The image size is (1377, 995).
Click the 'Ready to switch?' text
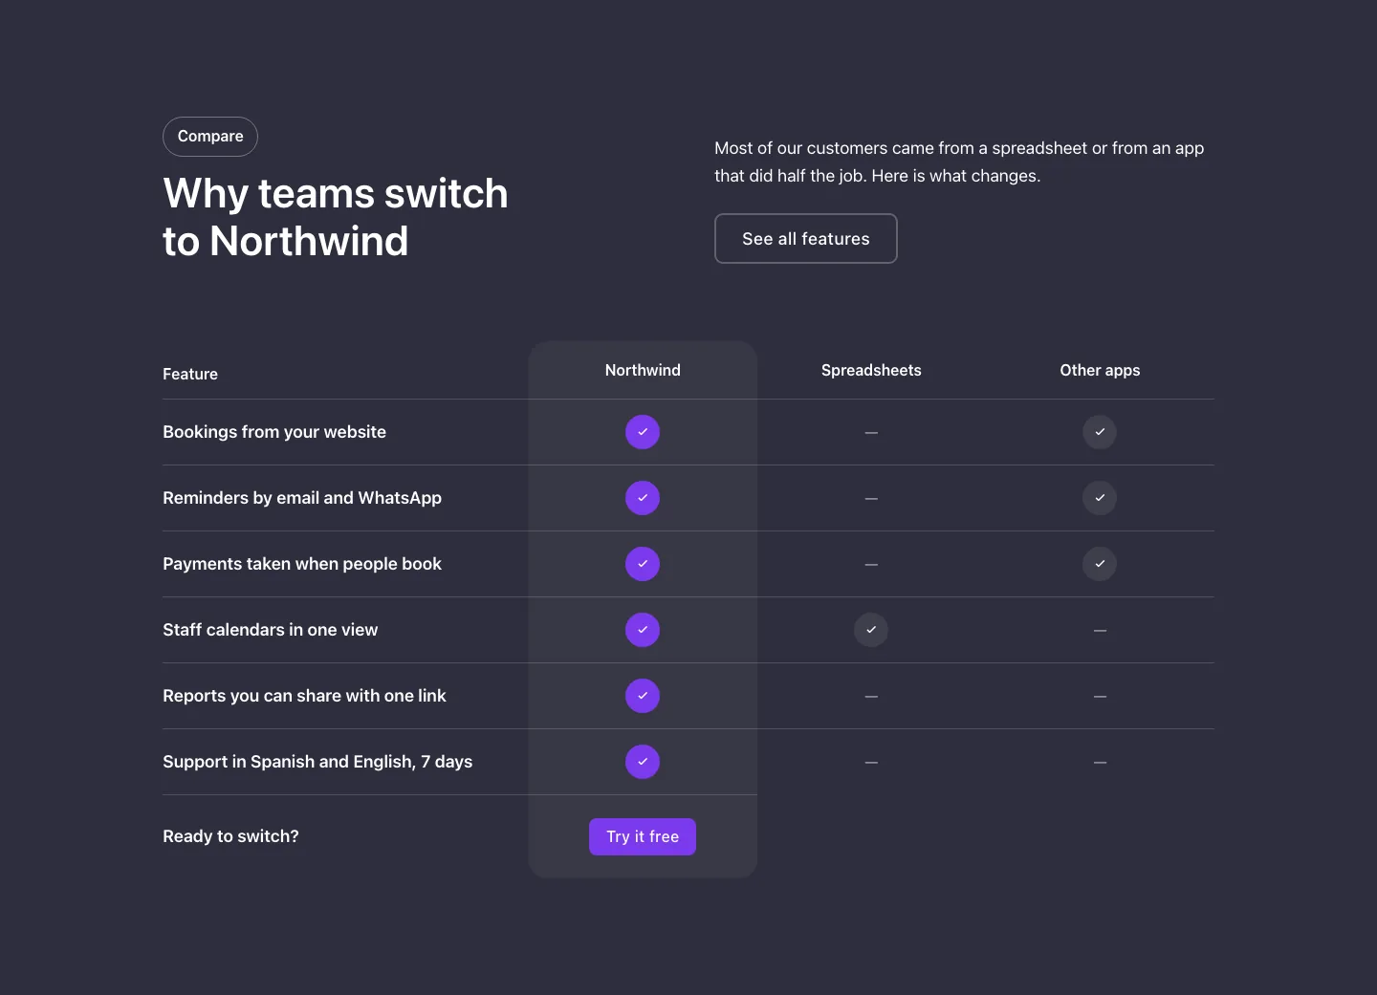point(230,836)
